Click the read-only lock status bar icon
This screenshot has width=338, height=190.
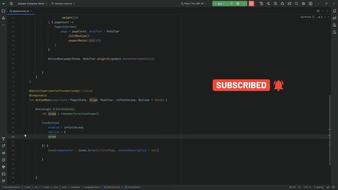pyautogui.click(x=328, y=187)
